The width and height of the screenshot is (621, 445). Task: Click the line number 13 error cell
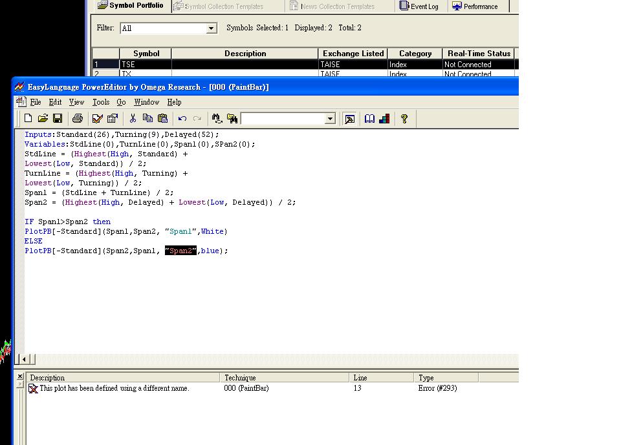[x=358, y=388]
